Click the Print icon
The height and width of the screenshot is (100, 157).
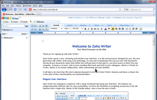[40, 26]
